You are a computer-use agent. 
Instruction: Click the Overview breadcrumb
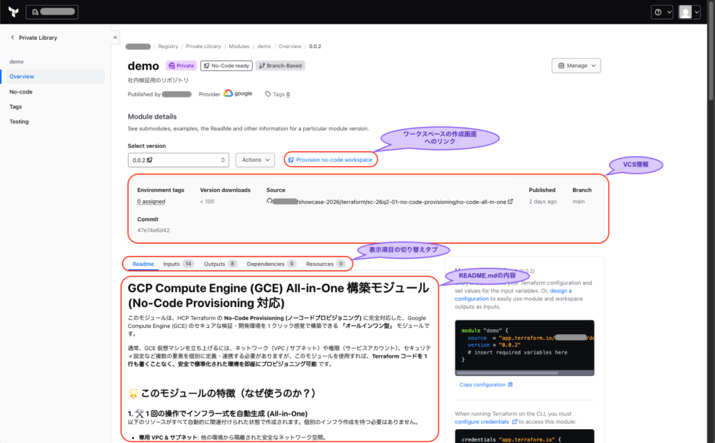point(290,47)
